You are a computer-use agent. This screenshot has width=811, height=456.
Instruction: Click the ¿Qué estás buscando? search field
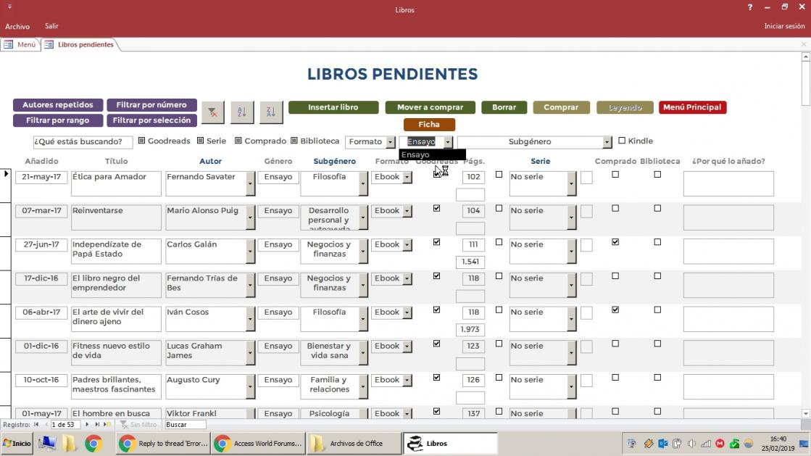83,142
